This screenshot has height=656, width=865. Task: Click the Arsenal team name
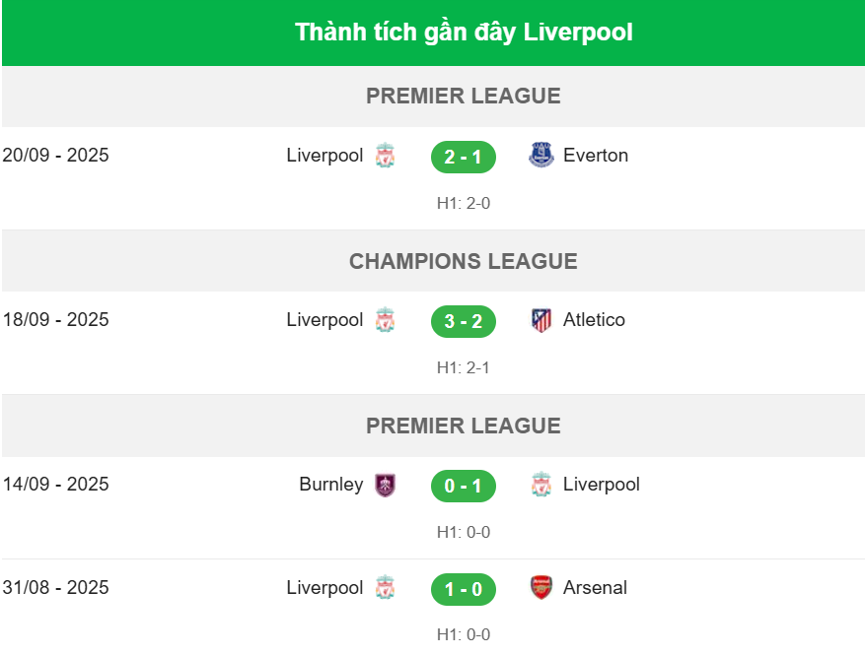click(595, 588)
